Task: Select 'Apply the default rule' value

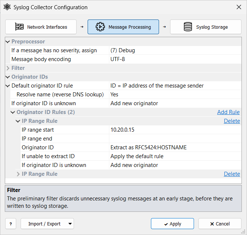Action: [x=175, y=156]
